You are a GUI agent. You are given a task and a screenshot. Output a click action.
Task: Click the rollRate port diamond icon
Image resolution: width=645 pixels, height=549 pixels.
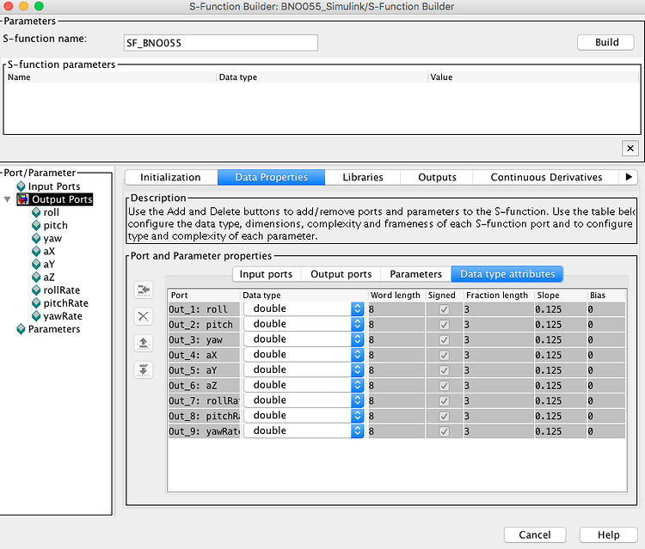[x=36, y=290]
